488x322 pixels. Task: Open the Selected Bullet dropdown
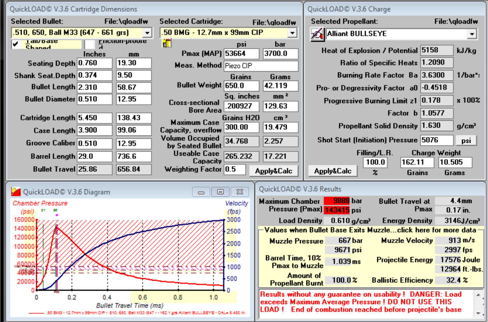click(x=147, y=33)
